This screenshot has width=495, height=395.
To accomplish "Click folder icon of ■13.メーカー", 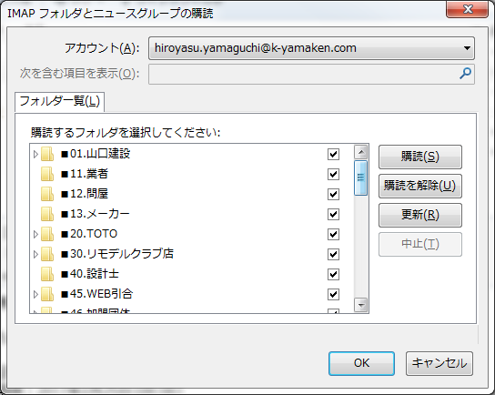I will 47,214.
